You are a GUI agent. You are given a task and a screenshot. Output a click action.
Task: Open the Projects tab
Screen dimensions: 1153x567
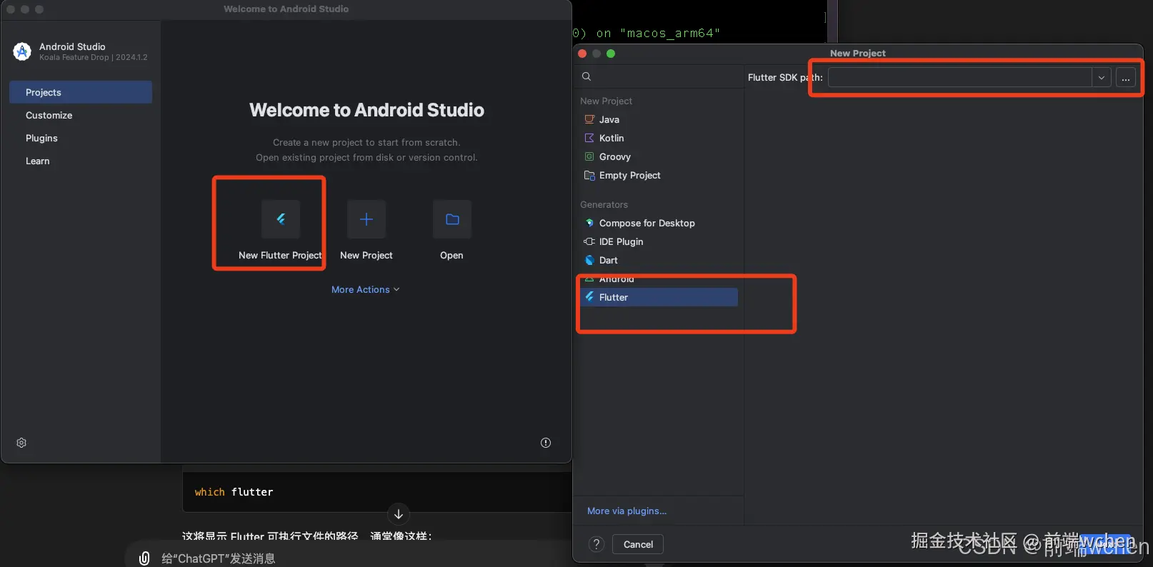81,92
